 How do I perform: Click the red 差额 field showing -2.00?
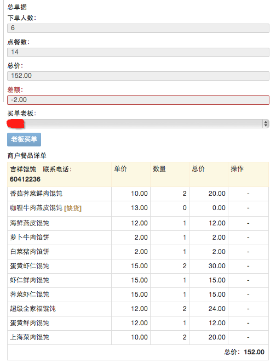pyautogui.click(x=138, y=100)
